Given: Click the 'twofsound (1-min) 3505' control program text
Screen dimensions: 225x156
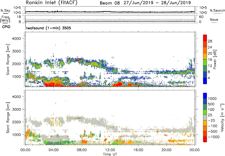Looking at the screenshot, I should pos(49,28).
